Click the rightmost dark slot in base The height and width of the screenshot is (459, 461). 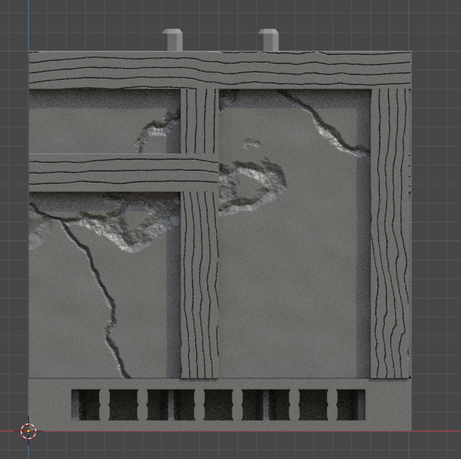[351, 404]
